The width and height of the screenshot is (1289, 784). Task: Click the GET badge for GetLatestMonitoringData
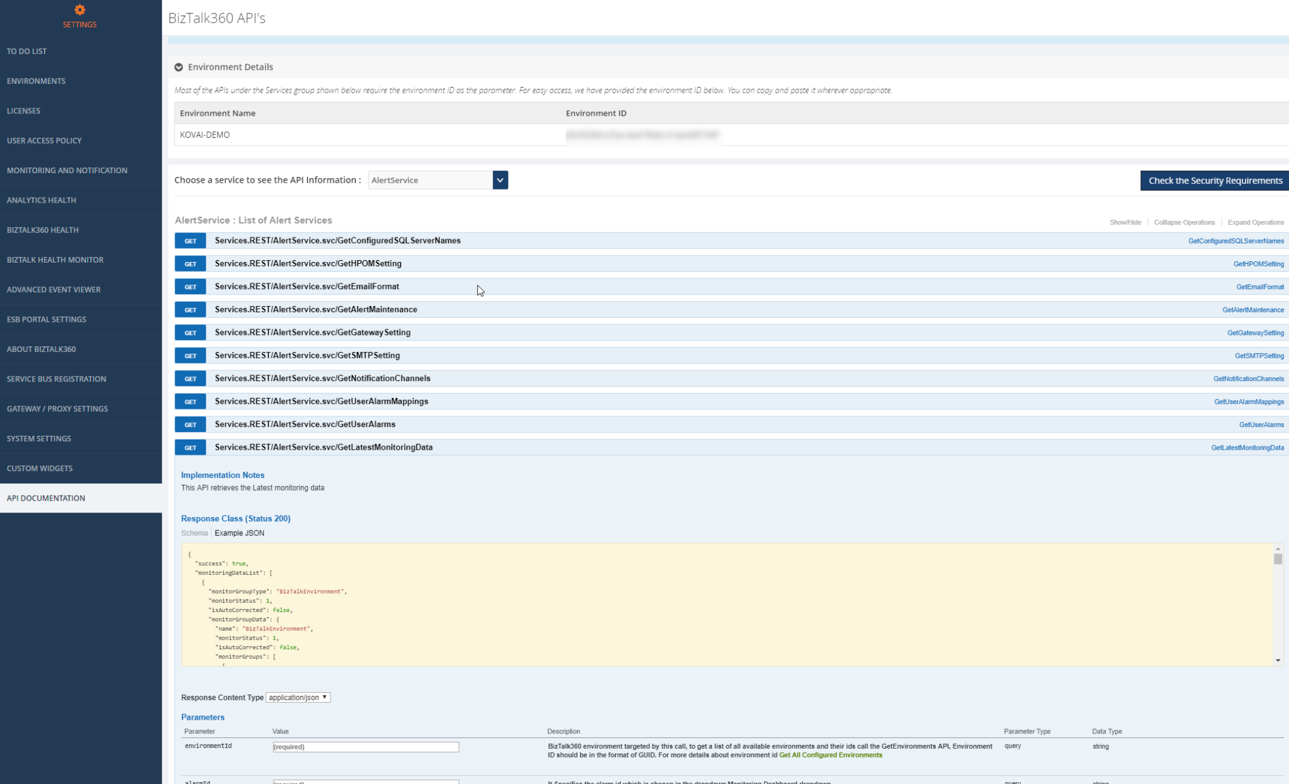(x=190, y=447)
